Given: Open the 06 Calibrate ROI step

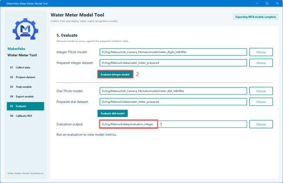Looking at the screenshot, I should pos(25,116).
